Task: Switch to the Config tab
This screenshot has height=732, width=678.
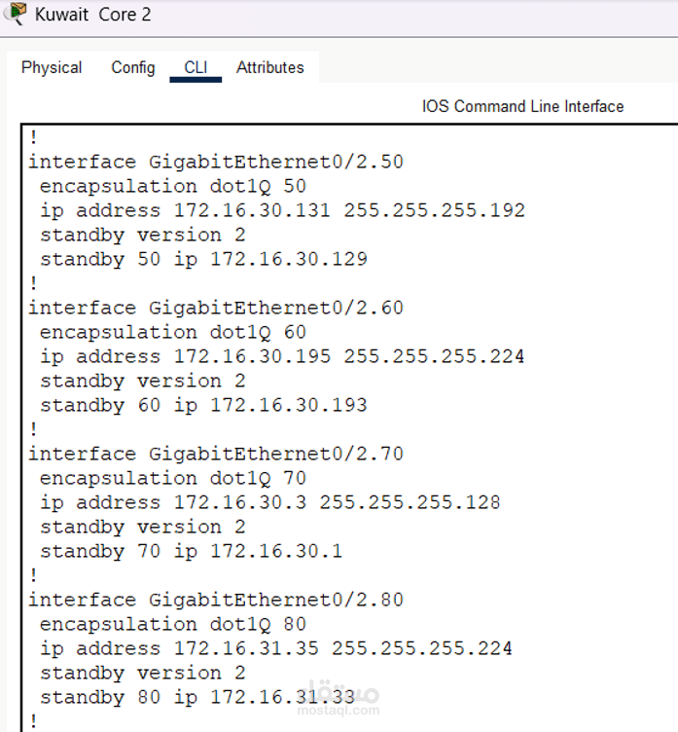Action: pyautogui.click(x=133, y=68)
